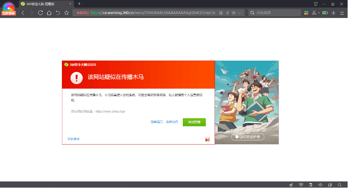Reload the page with the refresh icon
348x188 pixels.
(40, 13)
